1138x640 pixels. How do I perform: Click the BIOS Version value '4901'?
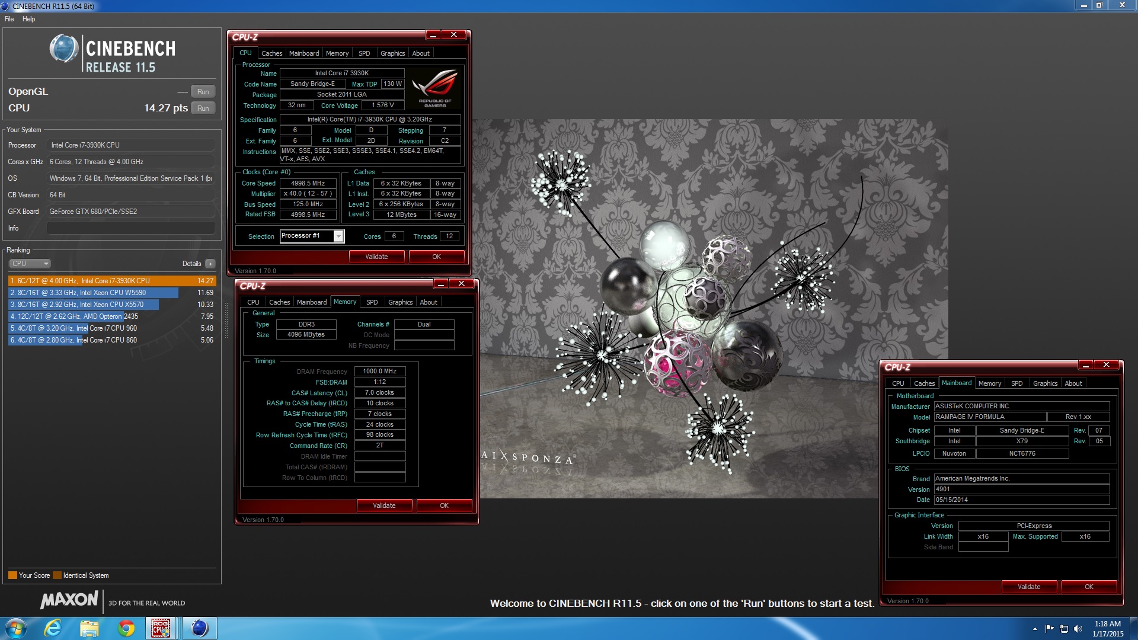point(1021,489)
